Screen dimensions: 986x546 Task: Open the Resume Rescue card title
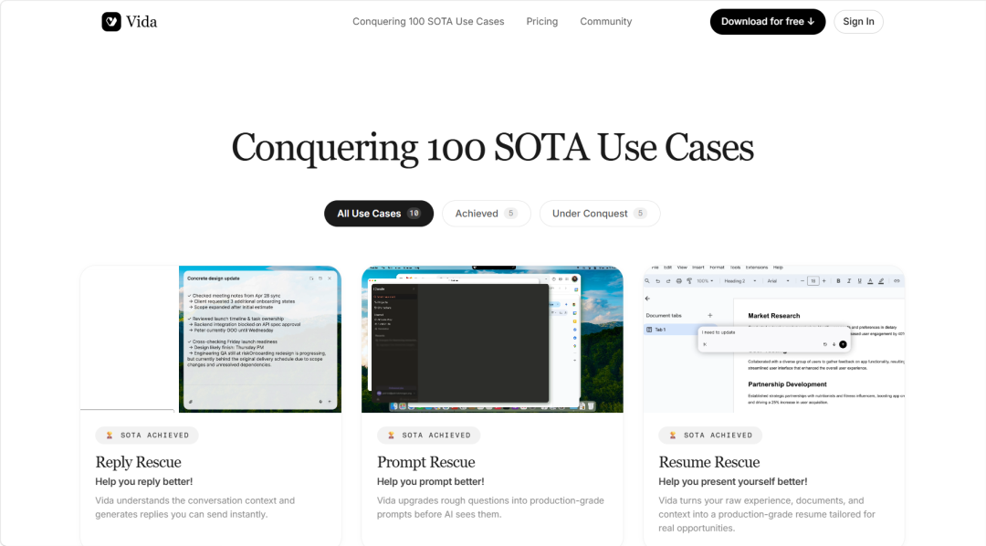pos(709,462)
